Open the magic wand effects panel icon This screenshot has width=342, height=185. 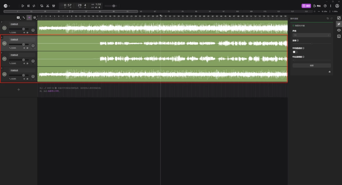click(339, 24)
